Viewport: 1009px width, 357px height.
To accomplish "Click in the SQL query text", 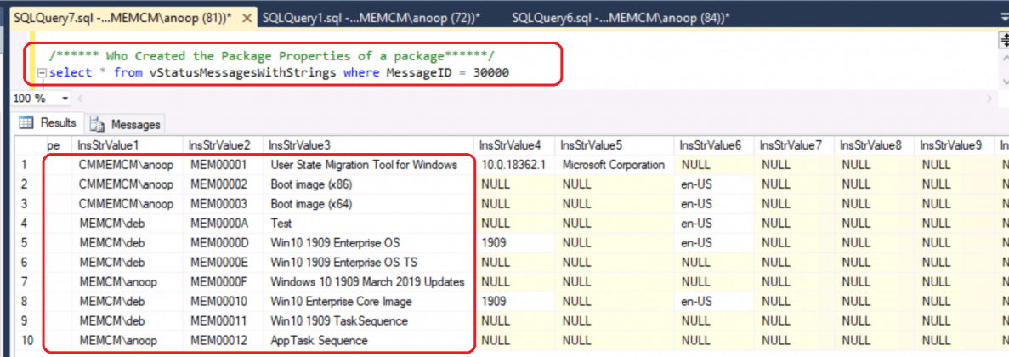I will coord(281,73).
